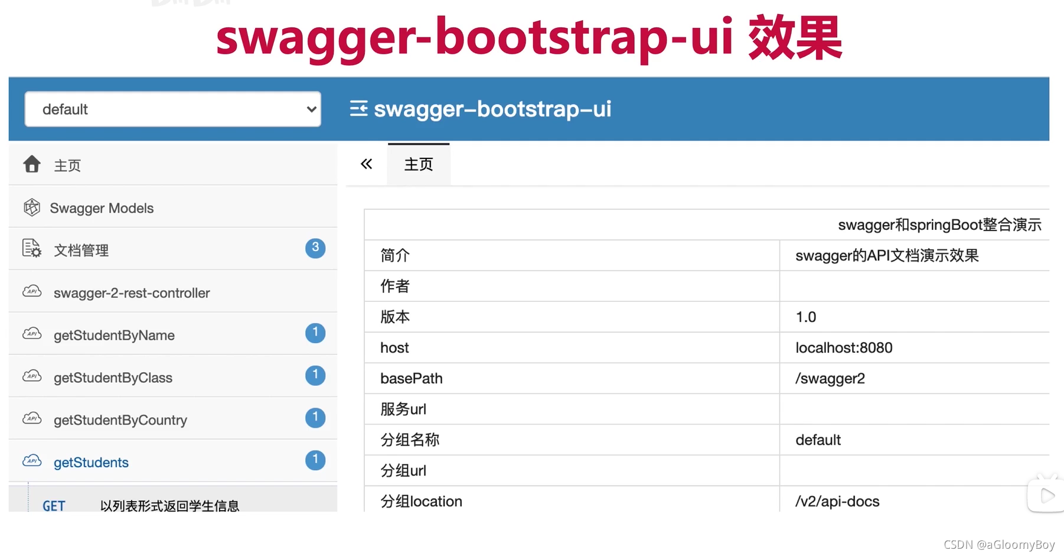Image resolution: width=1064 pixels, height=557 pixels.
Task: Click the version value 1.0
Action: pos(805,317)
